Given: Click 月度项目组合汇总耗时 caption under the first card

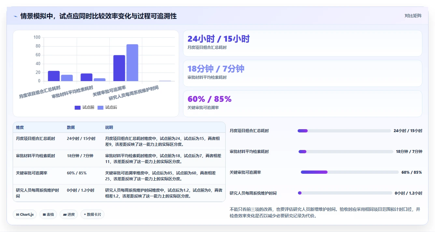Looking at the screenshot, I should (x=207, y=48).
